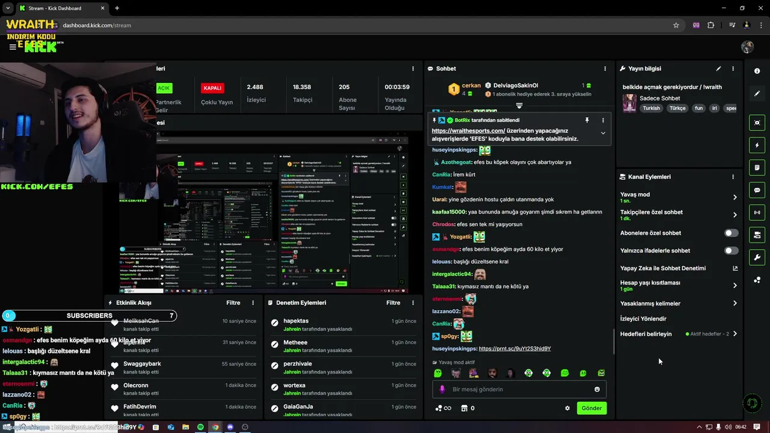Click the AÇIK status badge
This screenshot has width=770, height=433.
click(164, 88)
